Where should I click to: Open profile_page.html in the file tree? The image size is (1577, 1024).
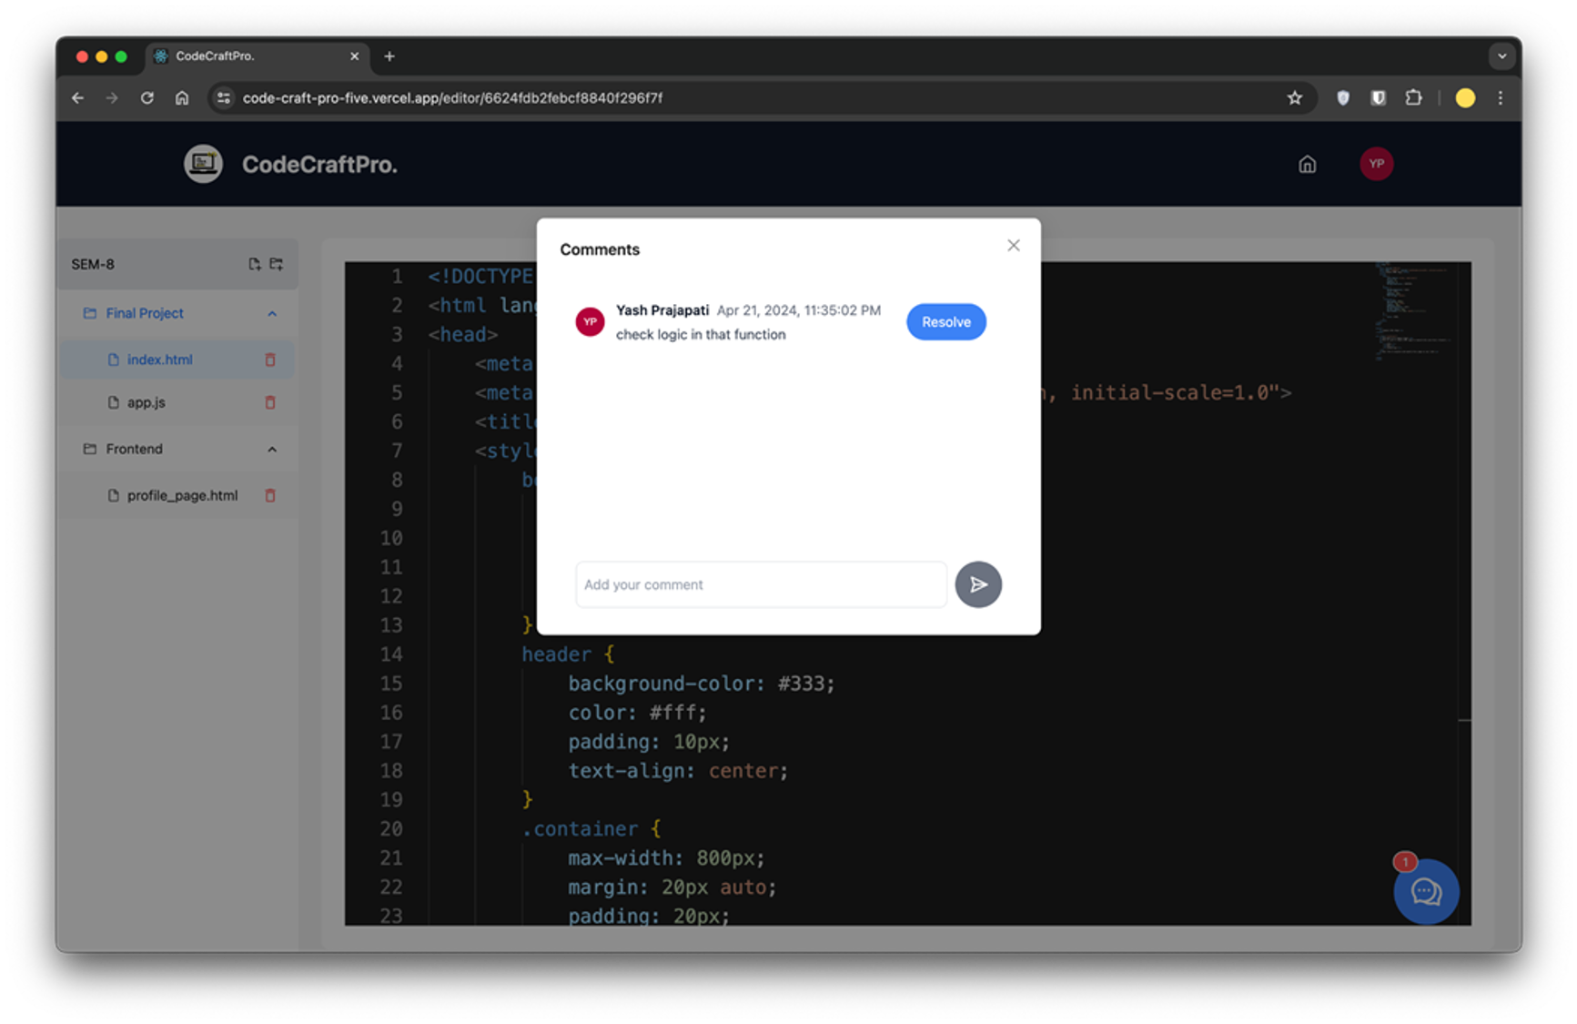[182, 495]
